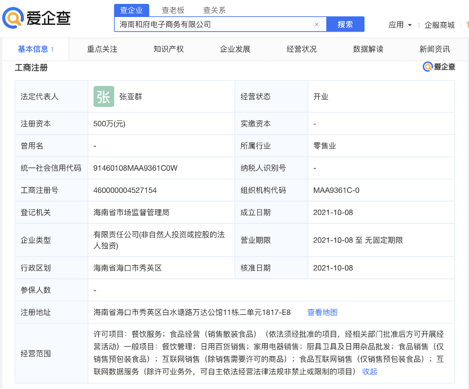
Task: Collapse business scope with 收起
Action: [x=370, y=371]
